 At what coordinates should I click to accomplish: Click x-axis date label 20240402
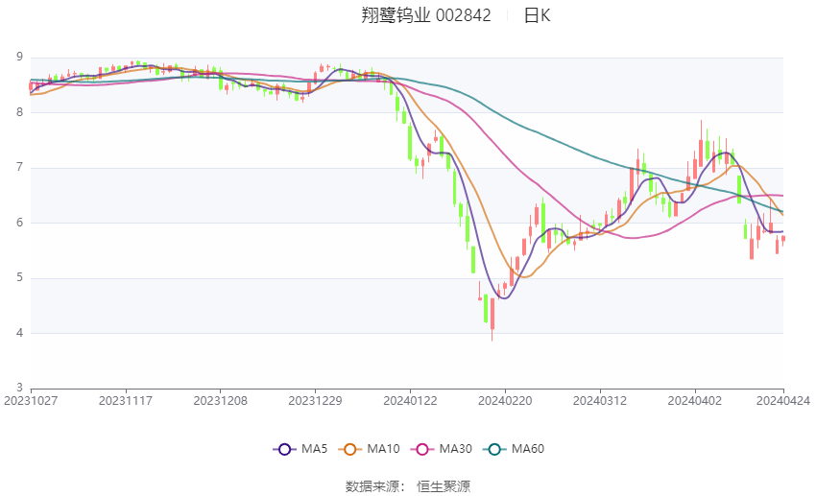[x=695, y=401]
